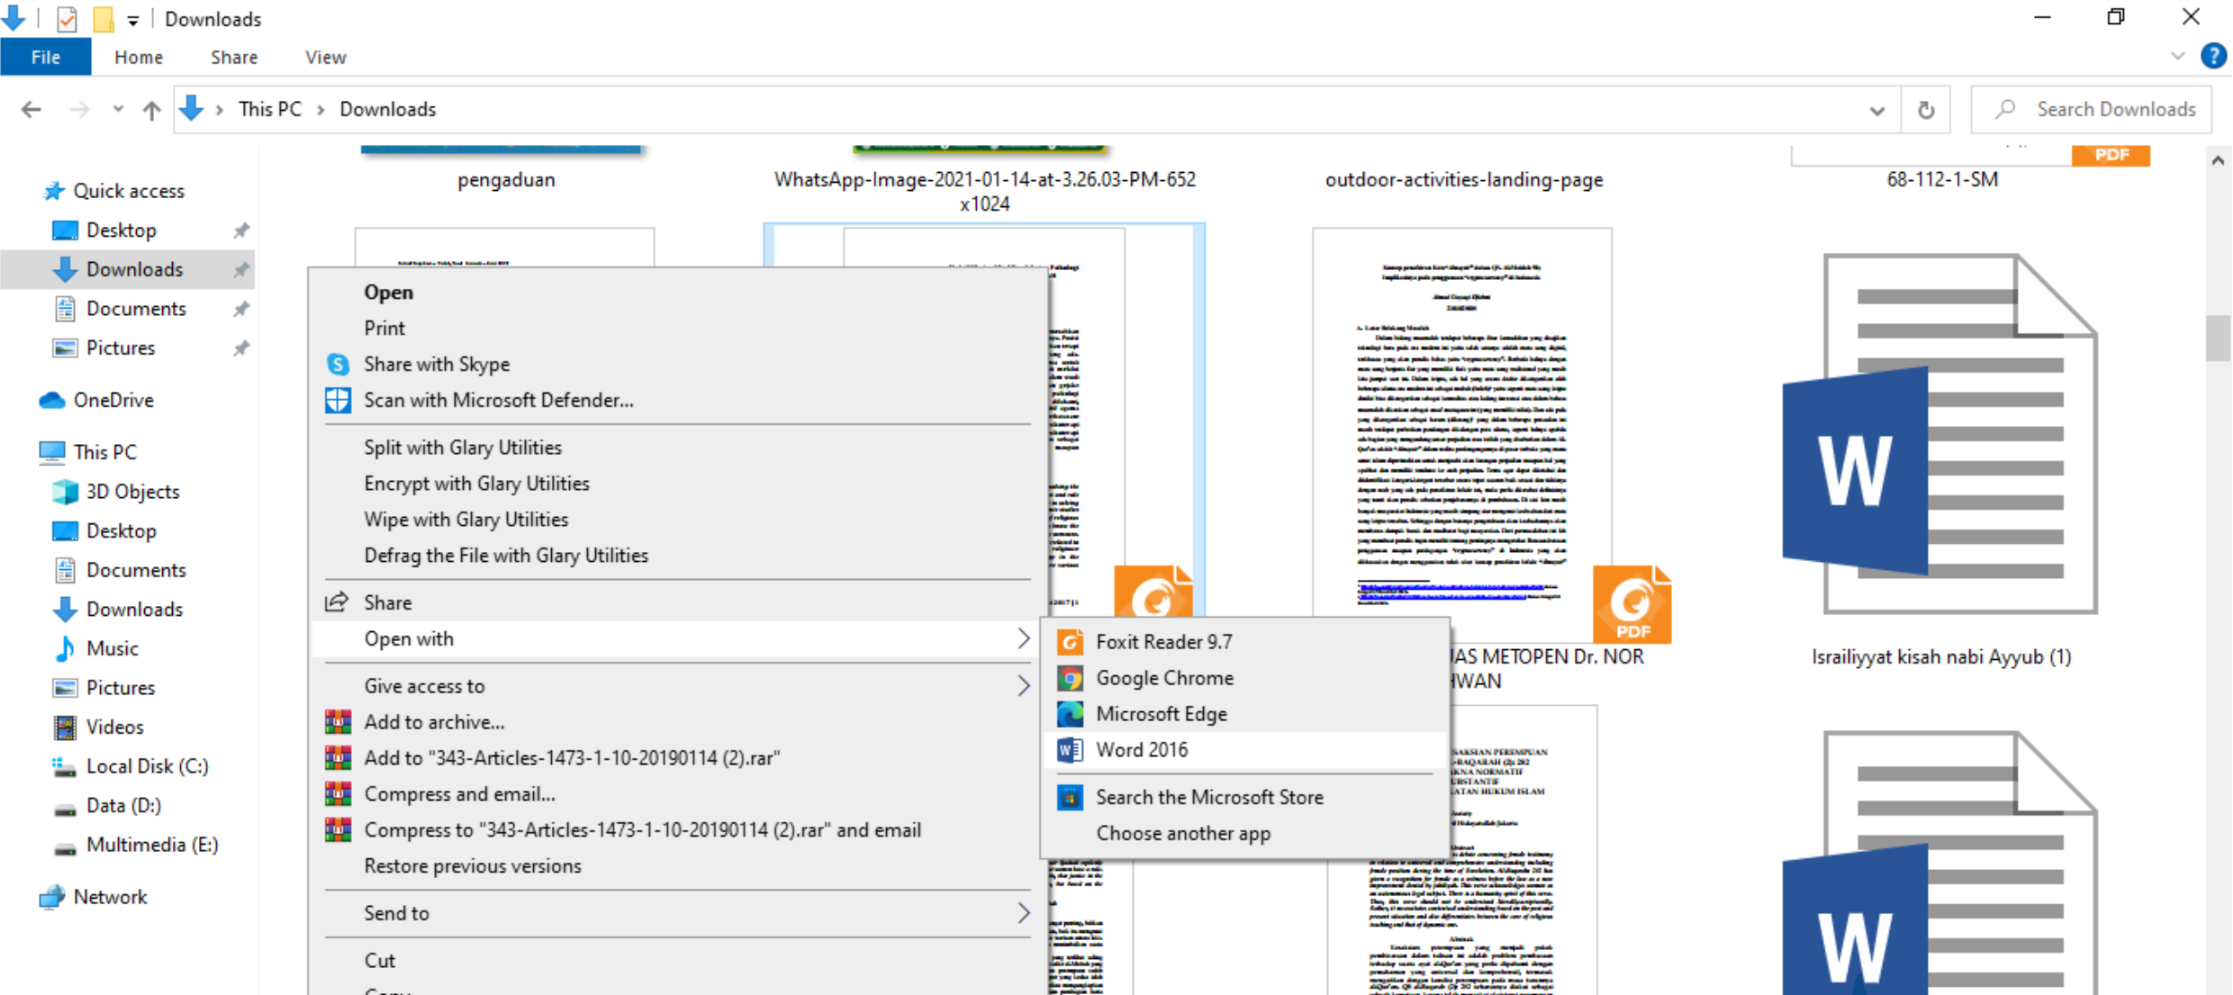The width and height of the screenshot is (2233, 995).
Task: Switch to the View ribbon tab
Action: pyautogui.click(x=325, y=58)
